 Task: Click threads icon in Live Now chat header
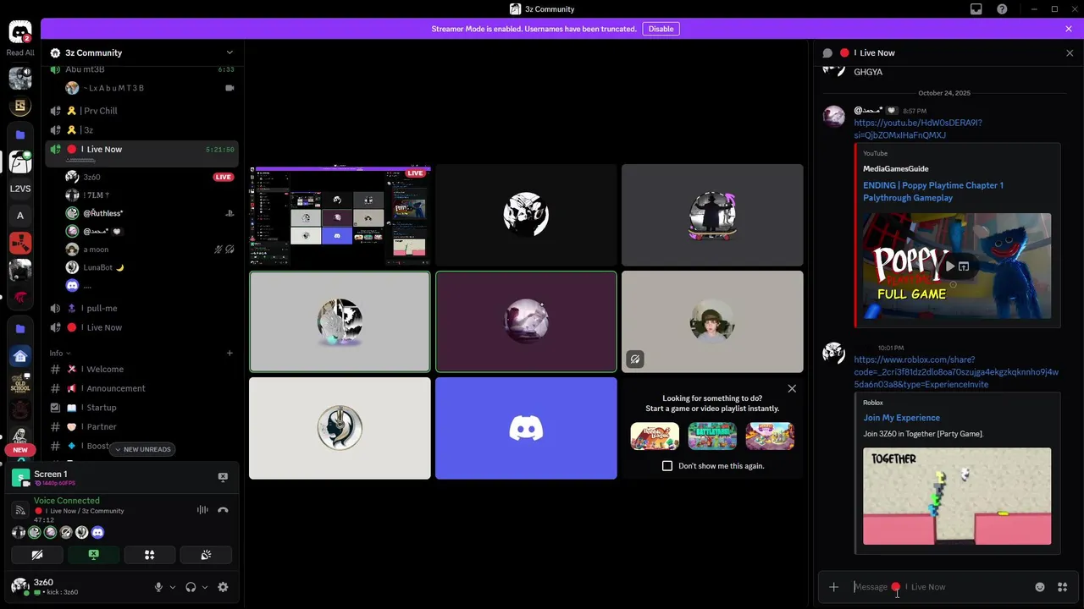pos(827,52)
